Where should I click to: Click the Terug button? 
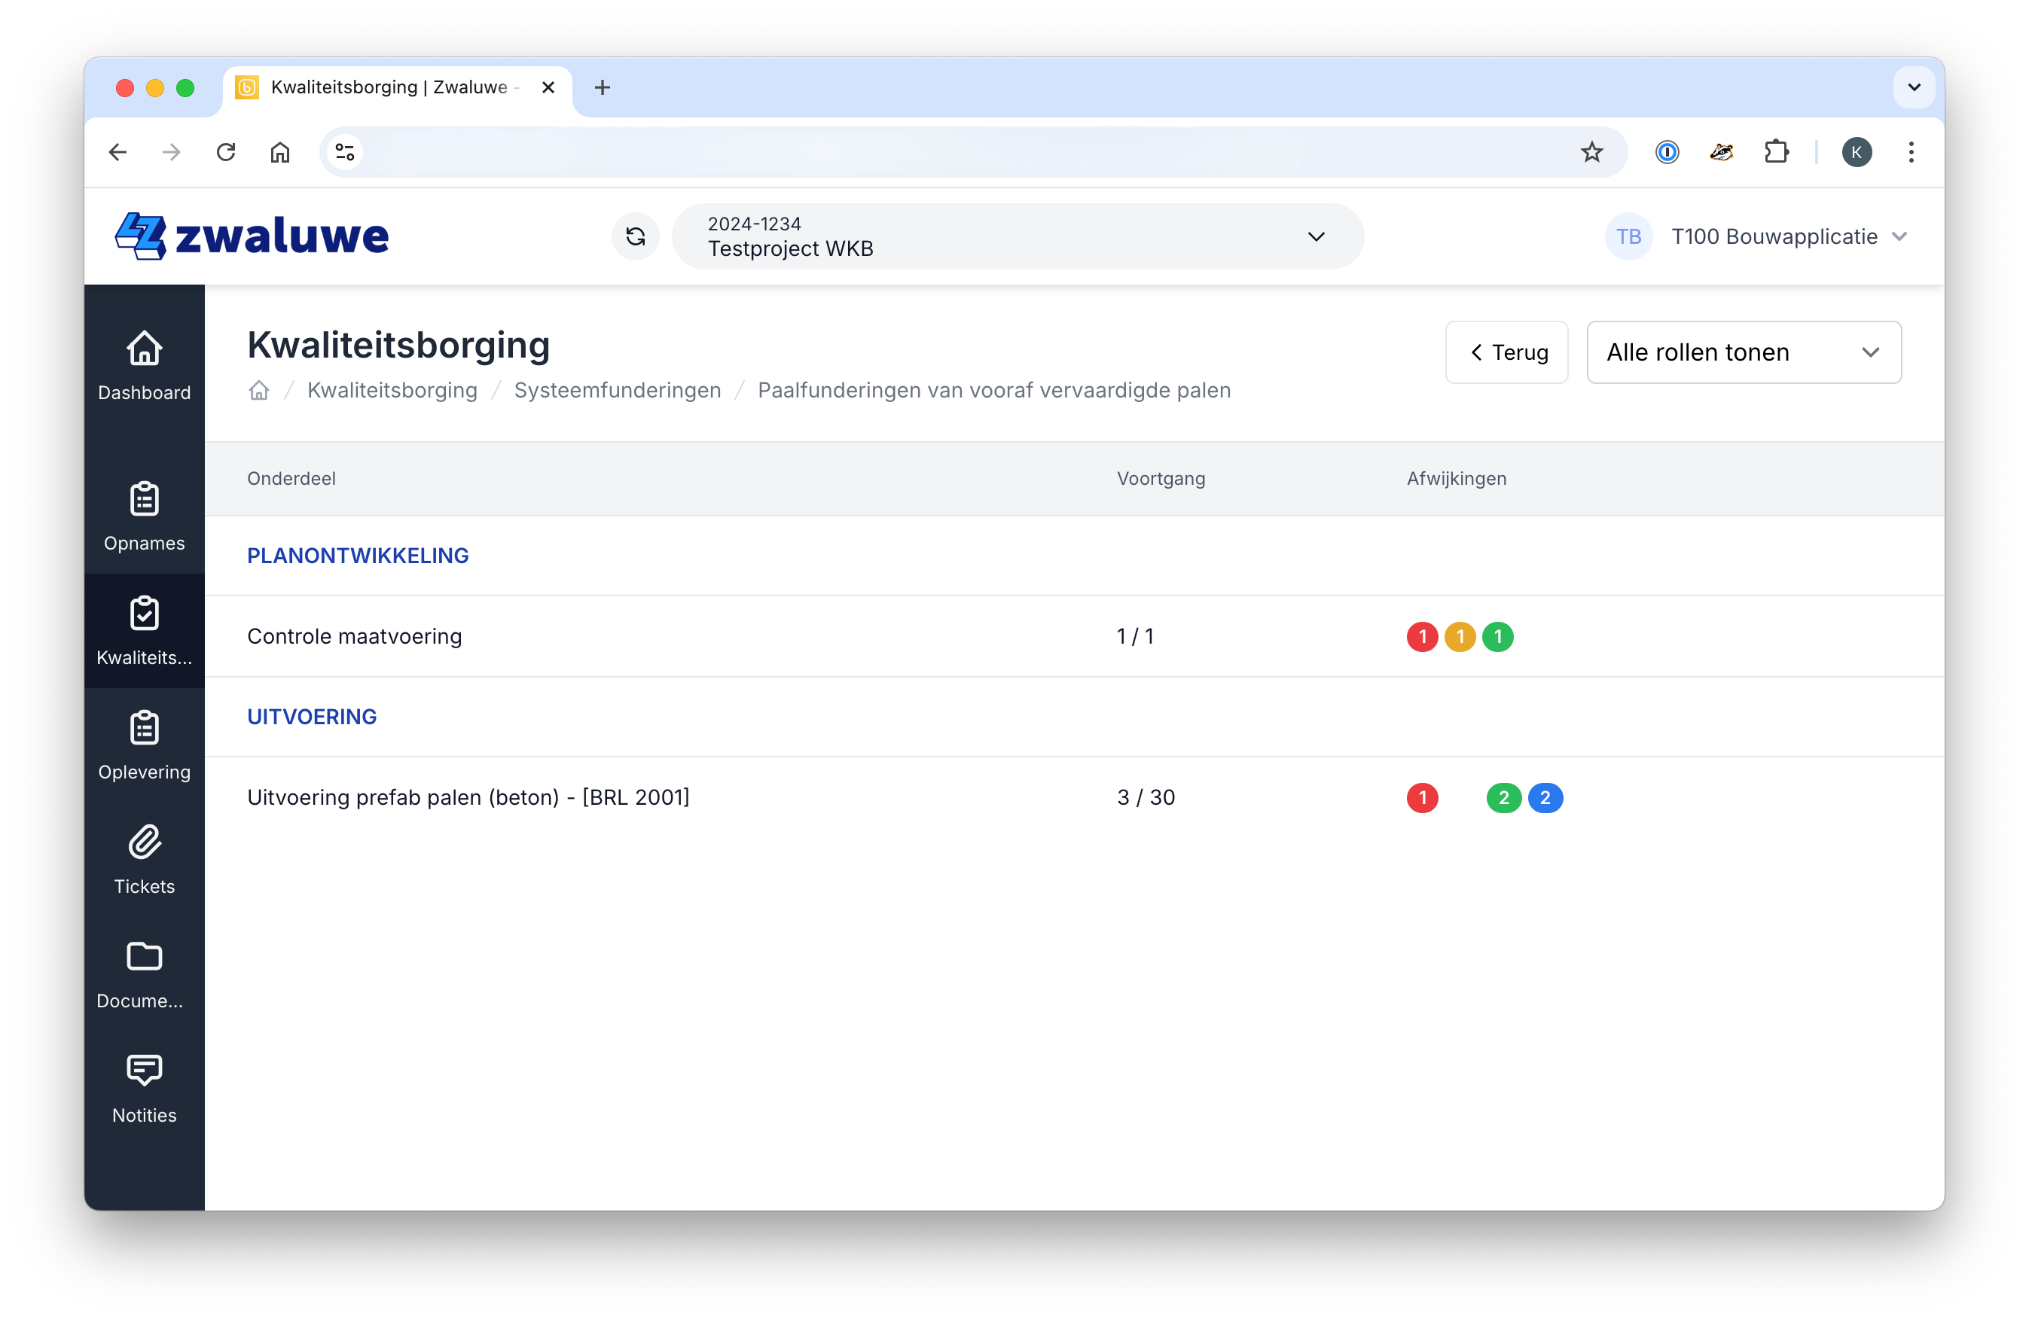[x=1506, y=352]
